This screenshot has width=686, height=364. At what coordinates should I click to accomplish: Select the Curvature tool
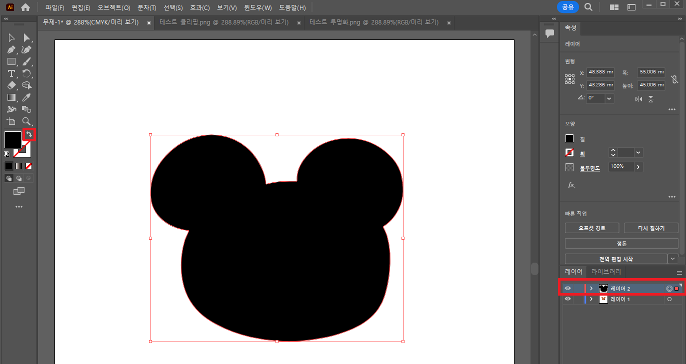(26, 50)
